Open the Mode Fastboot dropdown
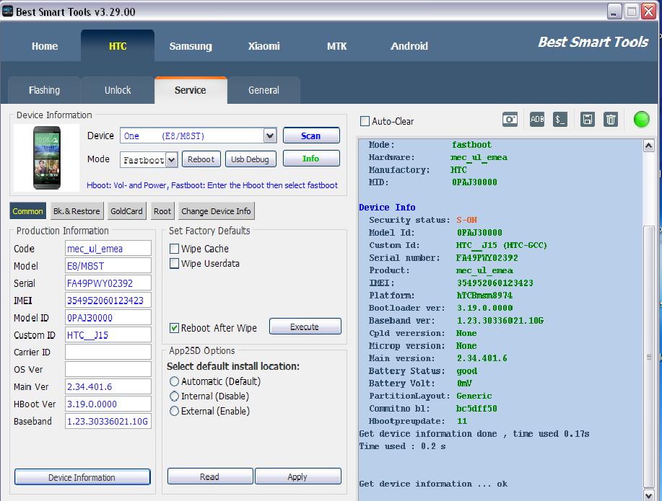The height and width of the screenshot is (501, 662). [x=171, y=160]
